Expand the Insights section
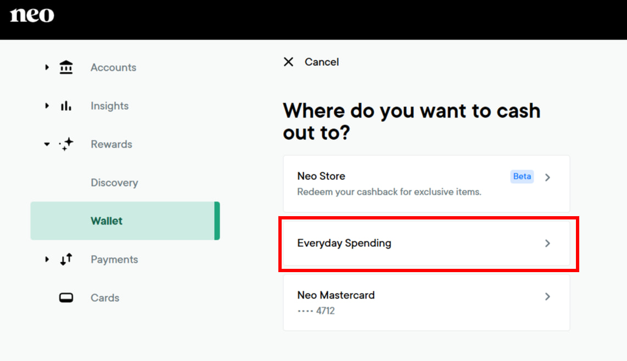The width and height of the screenshot is (627, 361). [47, 105]
